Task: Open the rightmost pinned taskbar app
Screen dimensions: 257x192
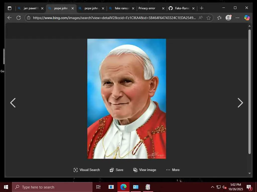Action: click(x=148, y=187)
